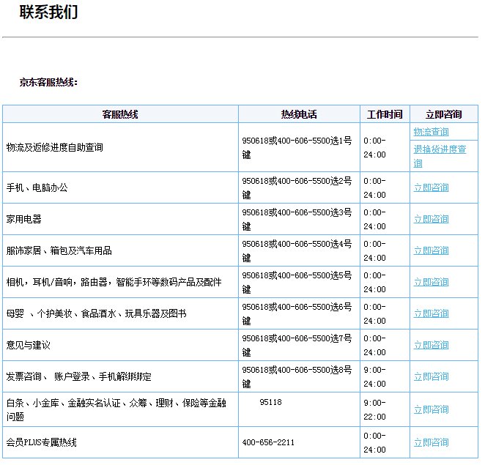Open the 物流查询 link
This screenshot has width=485, height=465.
click(x=432, y=132)
